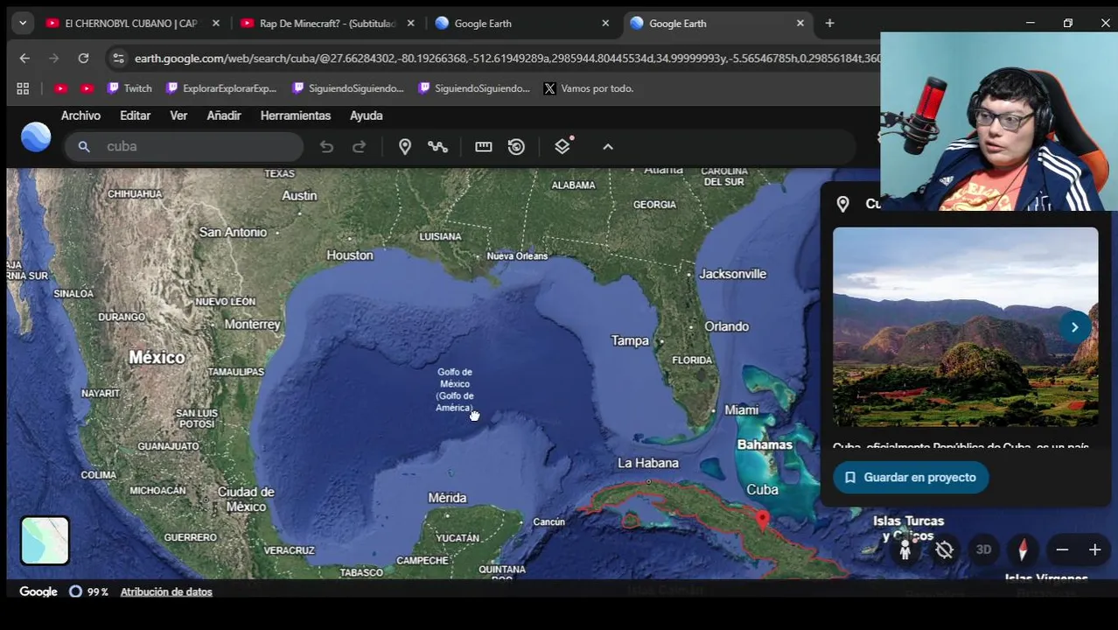Click the Monterrey city label
Screen dimensions: 1118x630
[x=253, y=325]
